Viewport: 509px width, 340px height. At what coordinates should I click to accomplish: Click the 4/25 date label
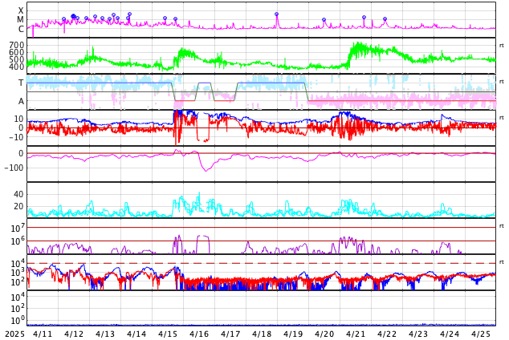pos(481,334)
